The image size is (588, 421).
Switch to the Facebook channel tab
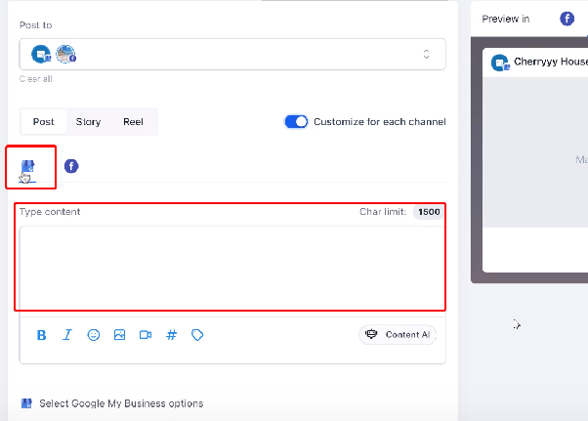click(71, 166)
